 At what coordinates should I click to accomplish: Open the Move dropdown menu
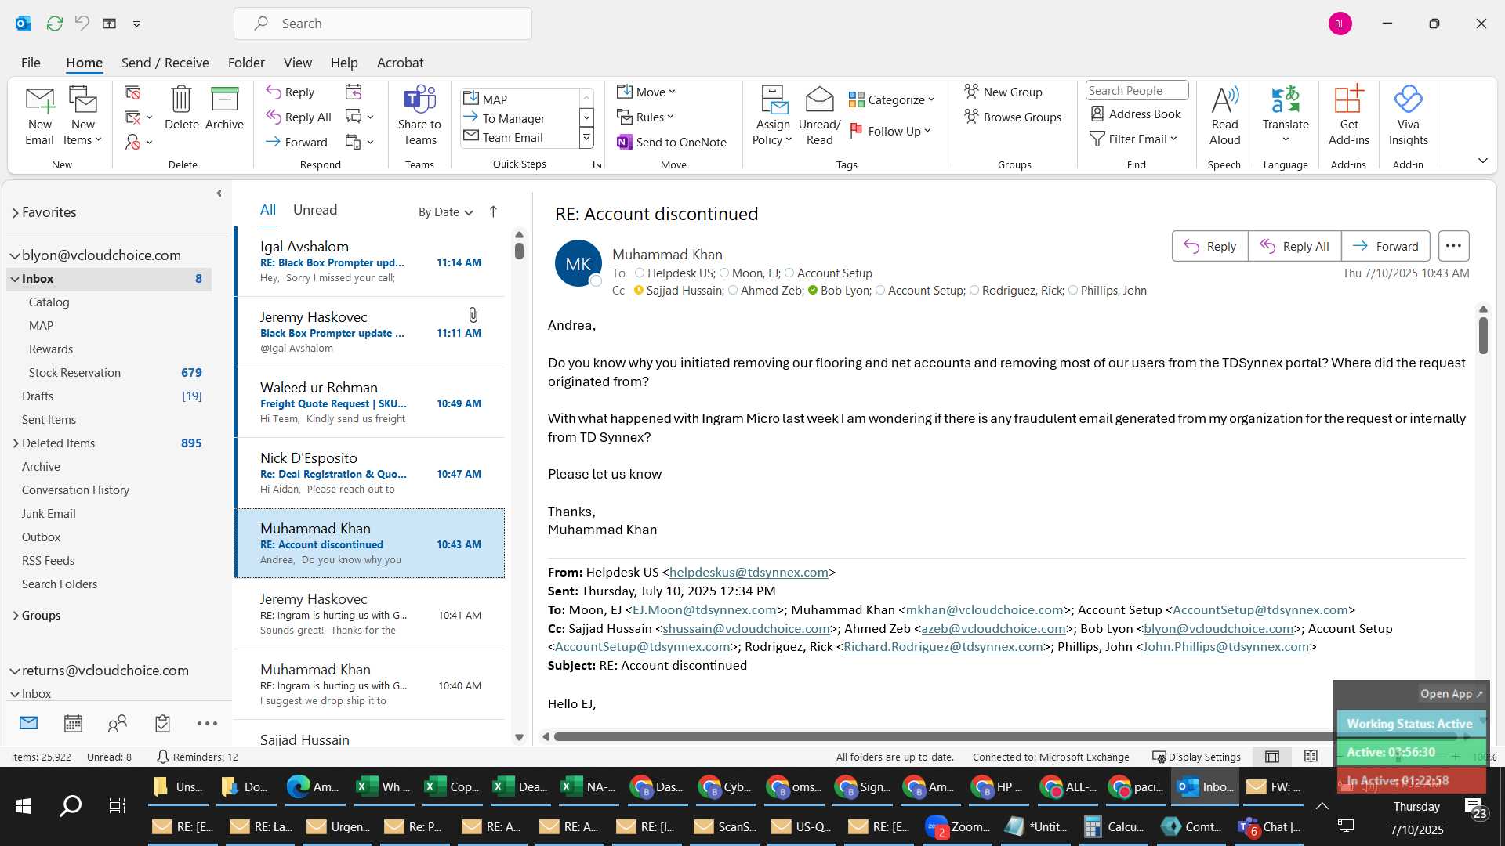646,92
